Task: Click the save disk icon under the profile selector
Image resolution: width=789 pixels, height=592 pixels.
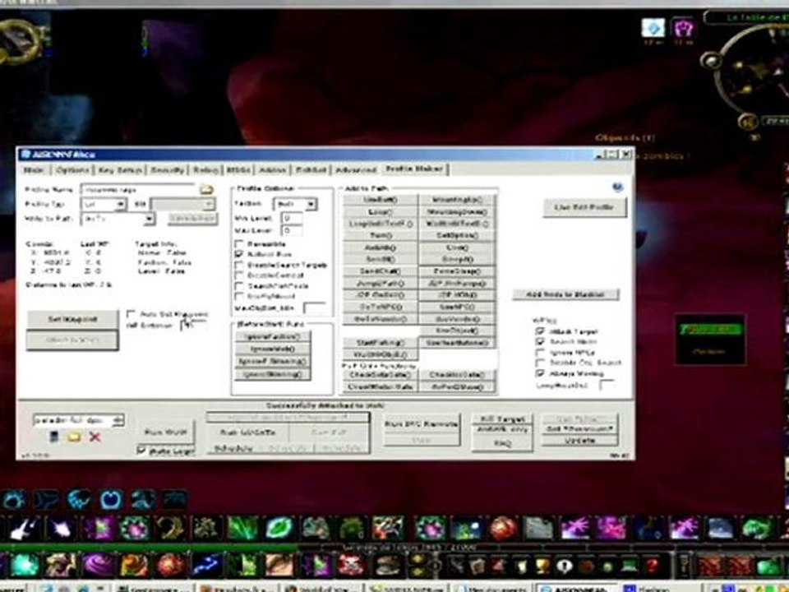Action: pyautogui.click(x=54, y=437)
